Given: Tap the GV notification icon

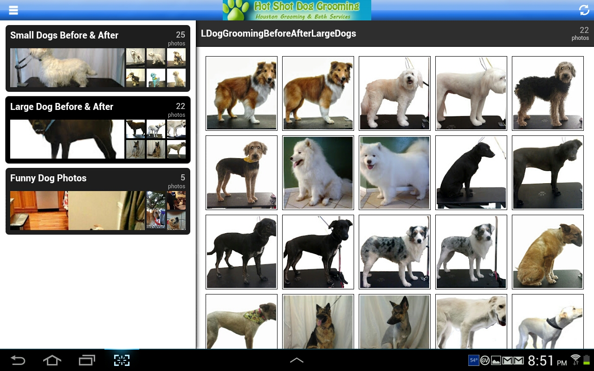Looking at the screenshot, I should click(x=485, y=360).
